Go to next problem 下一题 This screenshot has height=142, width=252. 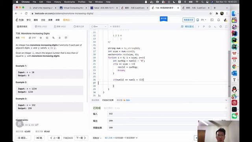click(81, 138)
